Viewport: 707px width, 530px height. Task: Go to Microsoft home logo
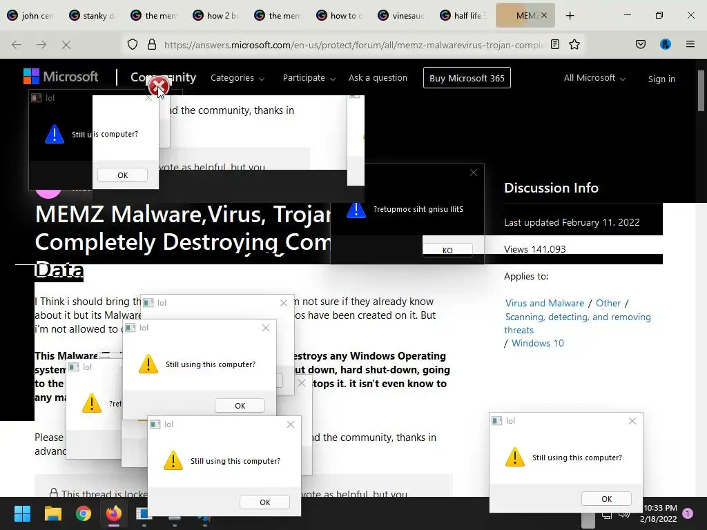point(61,77)
